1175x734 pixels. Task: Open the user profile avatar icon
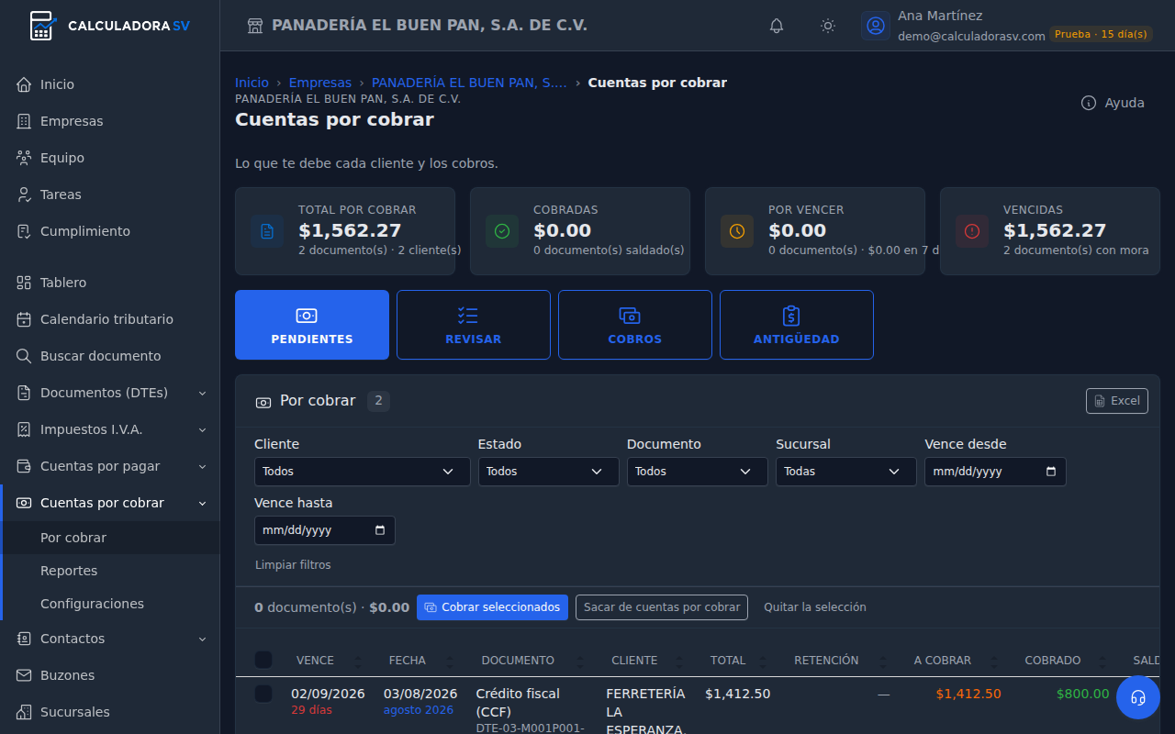876,26
